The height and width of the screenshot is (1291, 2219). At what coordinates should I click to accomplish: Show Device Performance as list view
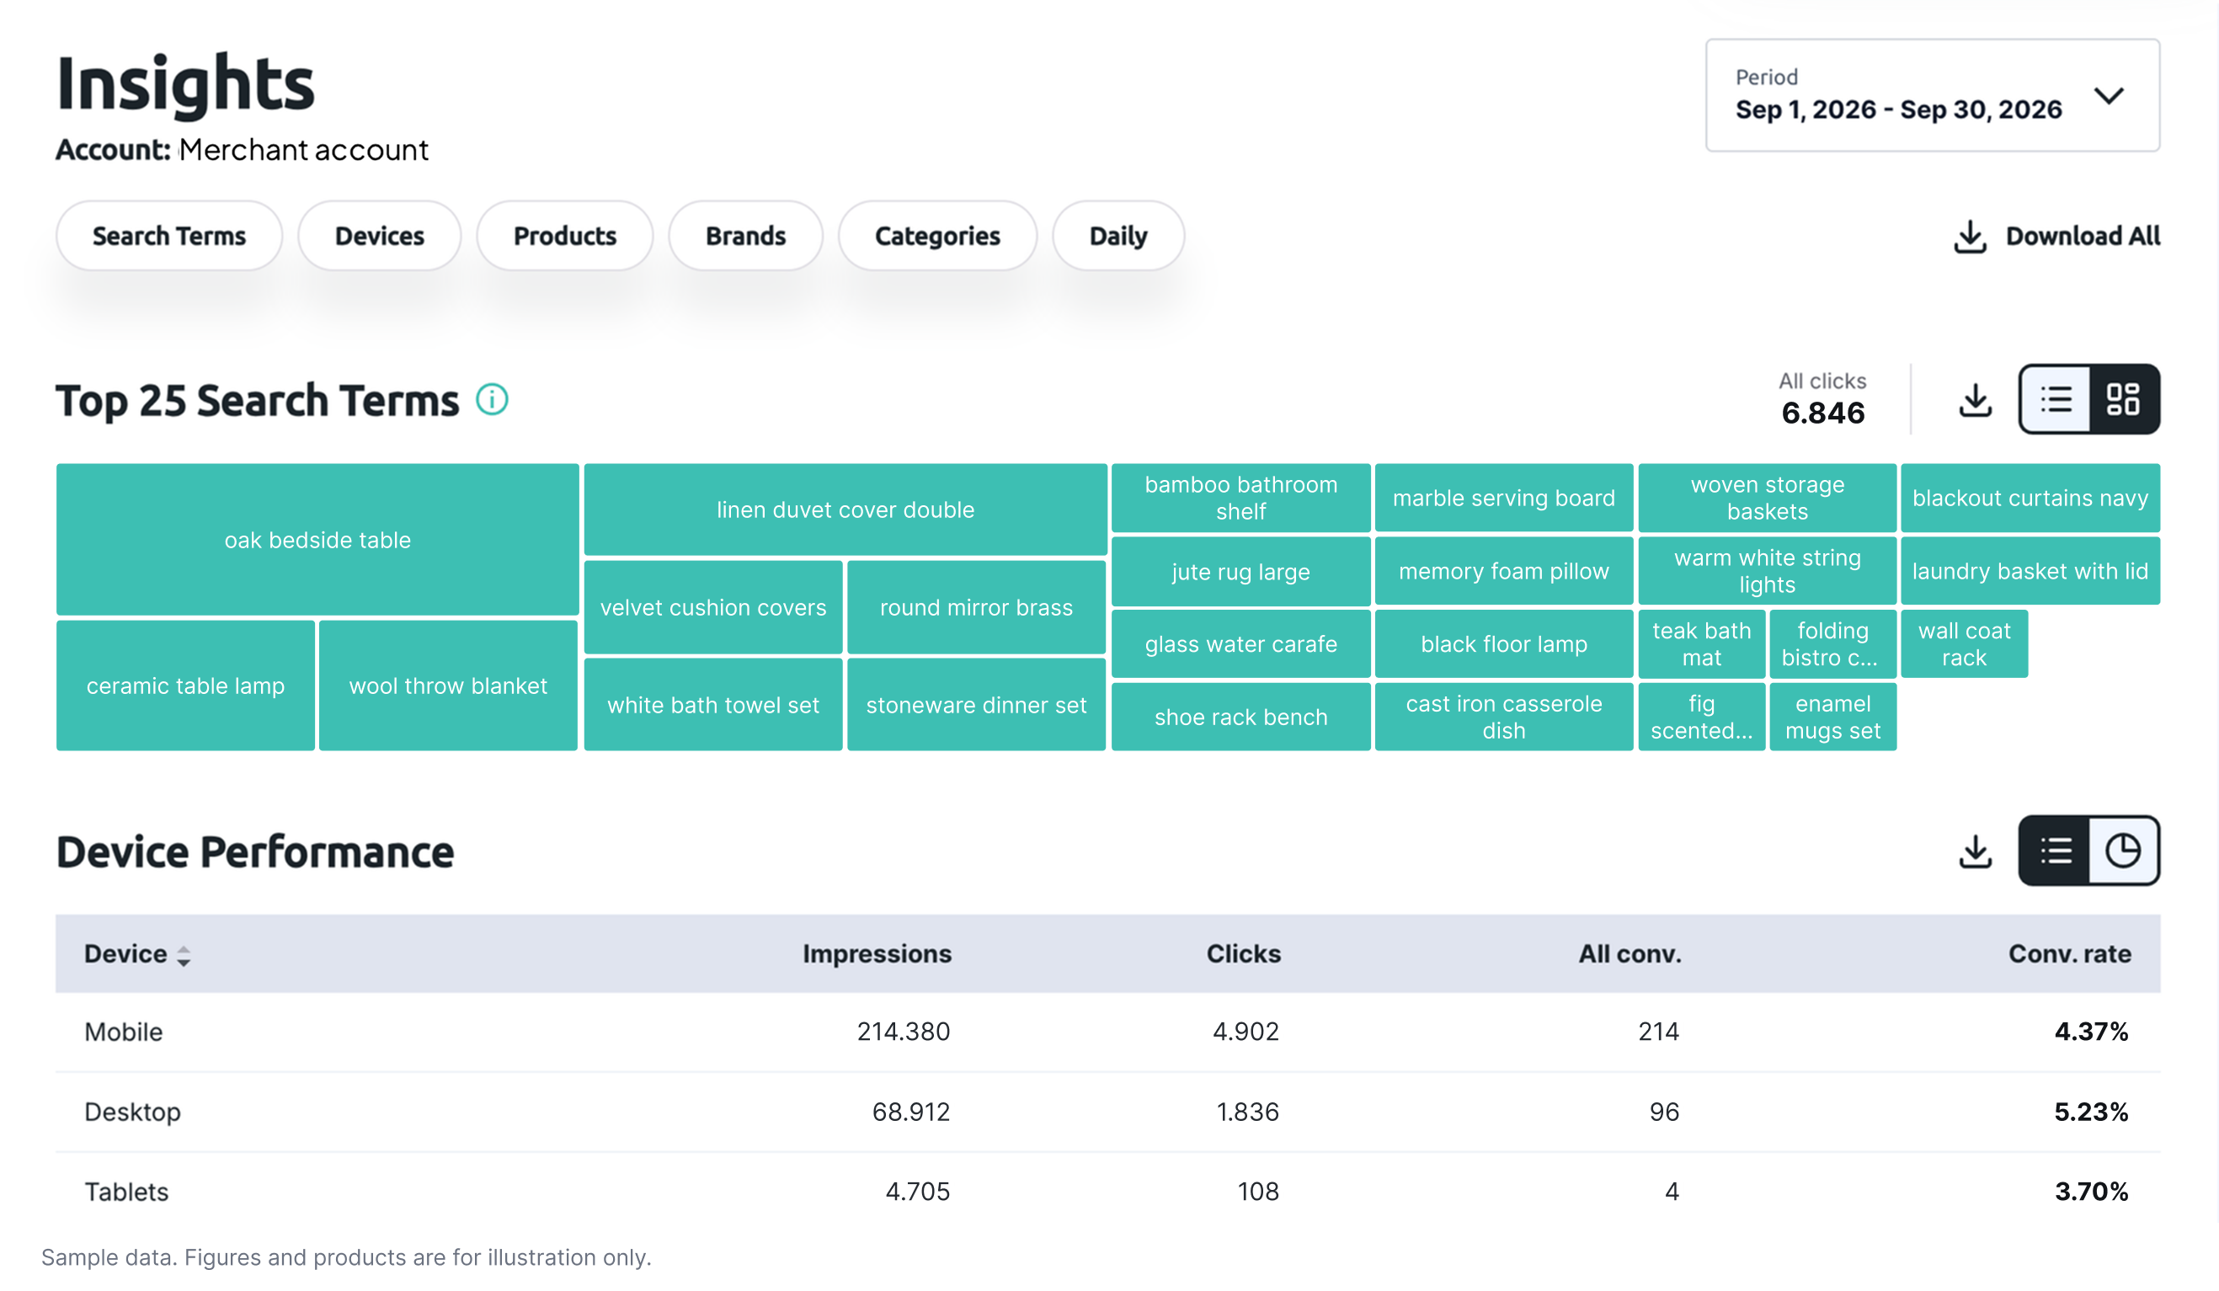(2056, 851)
